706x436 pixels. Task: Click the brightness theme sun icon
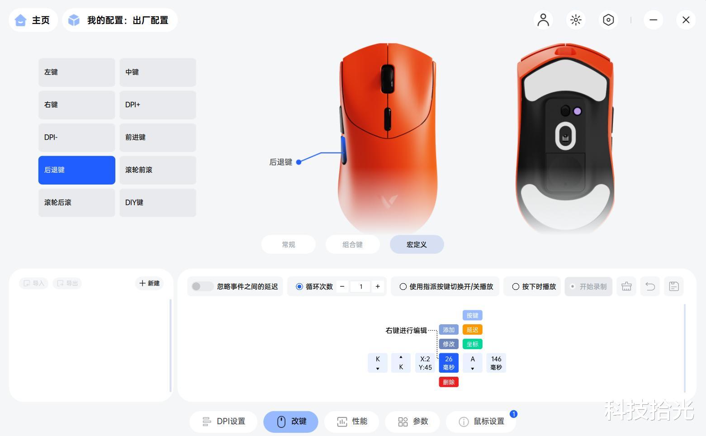click(576, 20)
